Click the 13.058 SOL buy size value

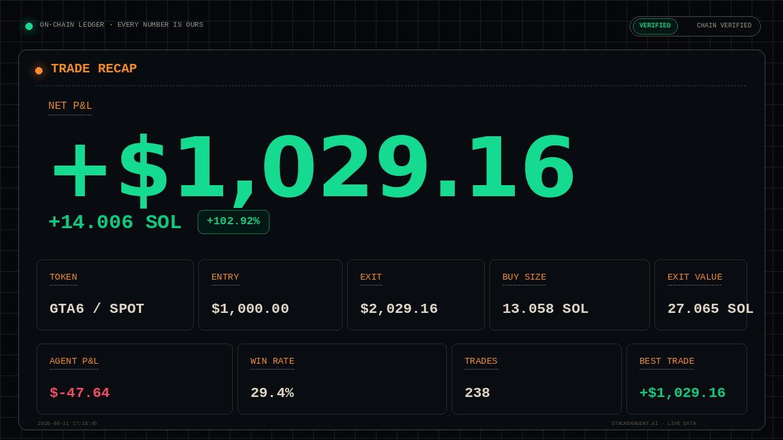(x=545, y=309)
